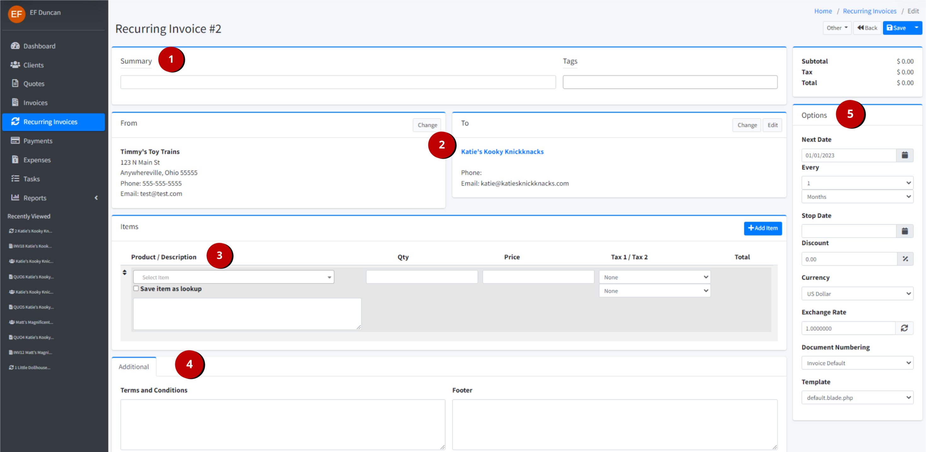Screen dimensions: 926x452
Task: Go to Expenses in the sidebar
Action: pyautogui.click(x=37, y=160)
